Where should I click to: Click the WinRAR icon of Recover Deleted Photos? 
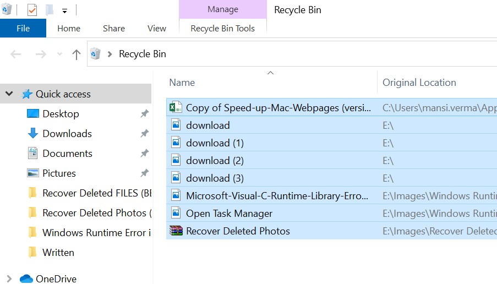click(x=176, y=231)
